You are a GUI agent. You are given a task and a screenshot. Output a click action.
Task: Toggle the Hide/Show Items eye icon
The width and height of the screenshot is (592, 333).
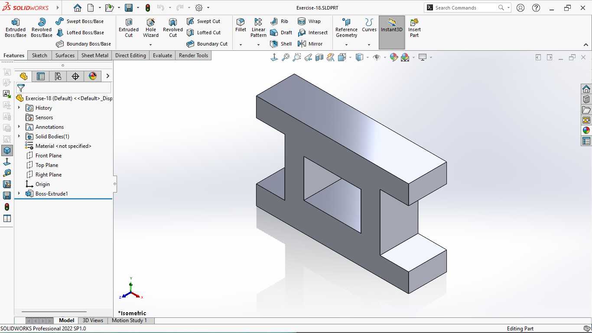[376, 57]
